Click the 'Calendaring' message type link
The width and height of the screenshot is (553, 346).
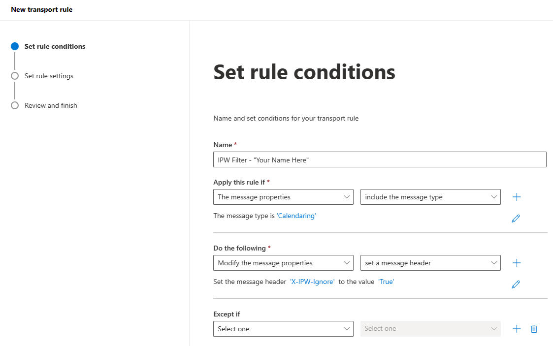click(296, 216)
